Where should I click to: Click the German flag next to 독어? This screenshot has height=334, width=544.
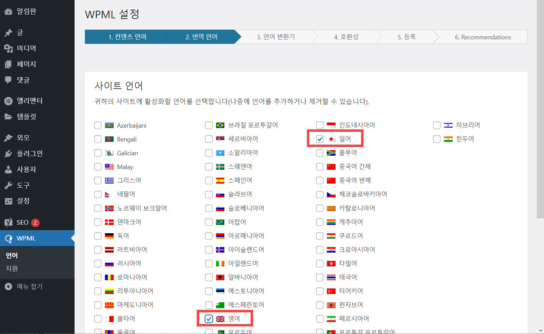point(109,236)
